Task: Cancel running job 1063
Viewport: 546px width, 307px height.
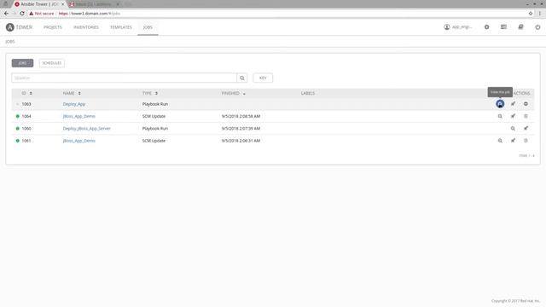Action: pyautogui.click(x=526, y=104)
